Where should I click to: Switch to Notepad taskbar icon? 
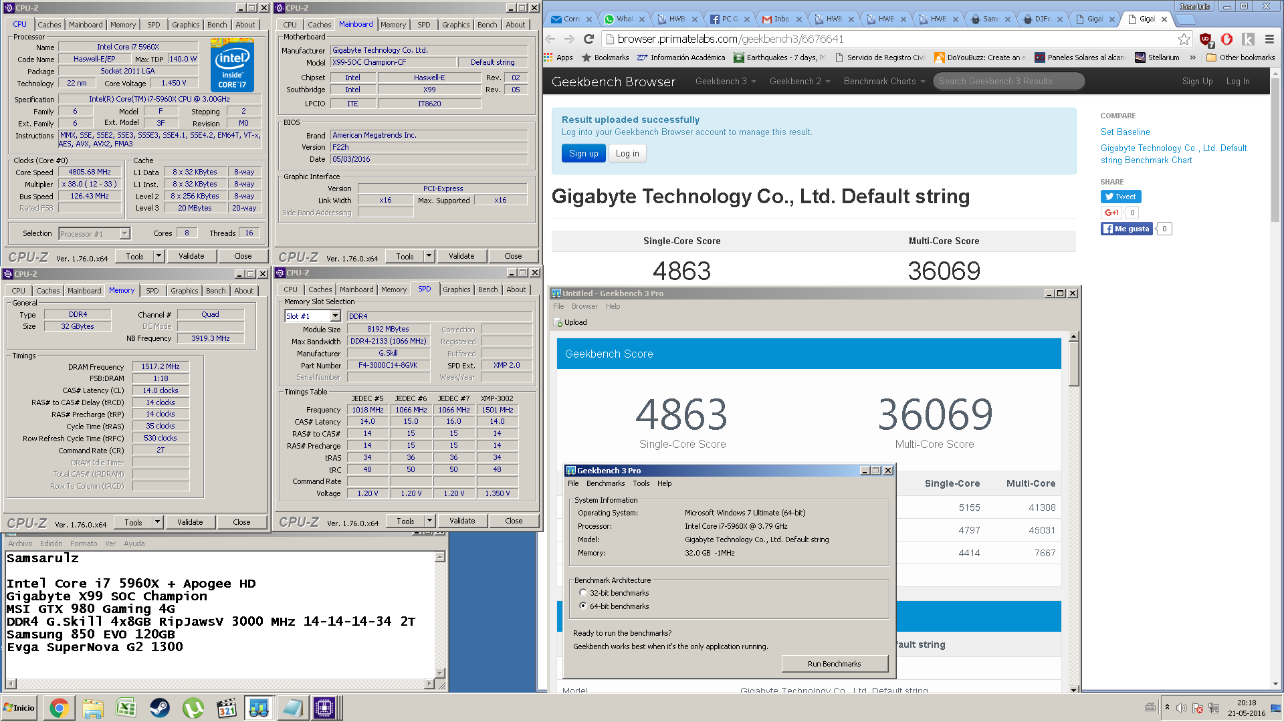[x=292, y=708]
